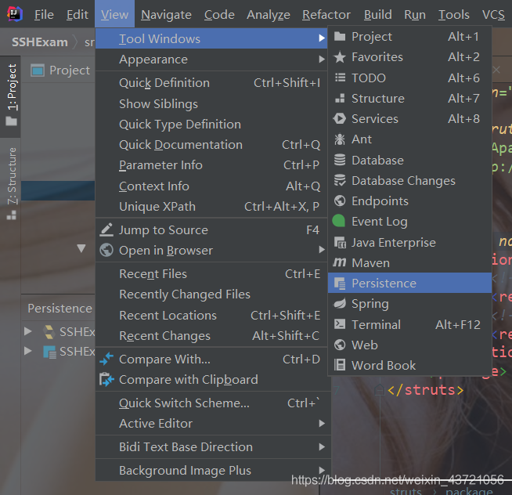This screenshot has height=495, width=512.
Task: Select Show Siblings menu entry
Action: pos(211,104)
